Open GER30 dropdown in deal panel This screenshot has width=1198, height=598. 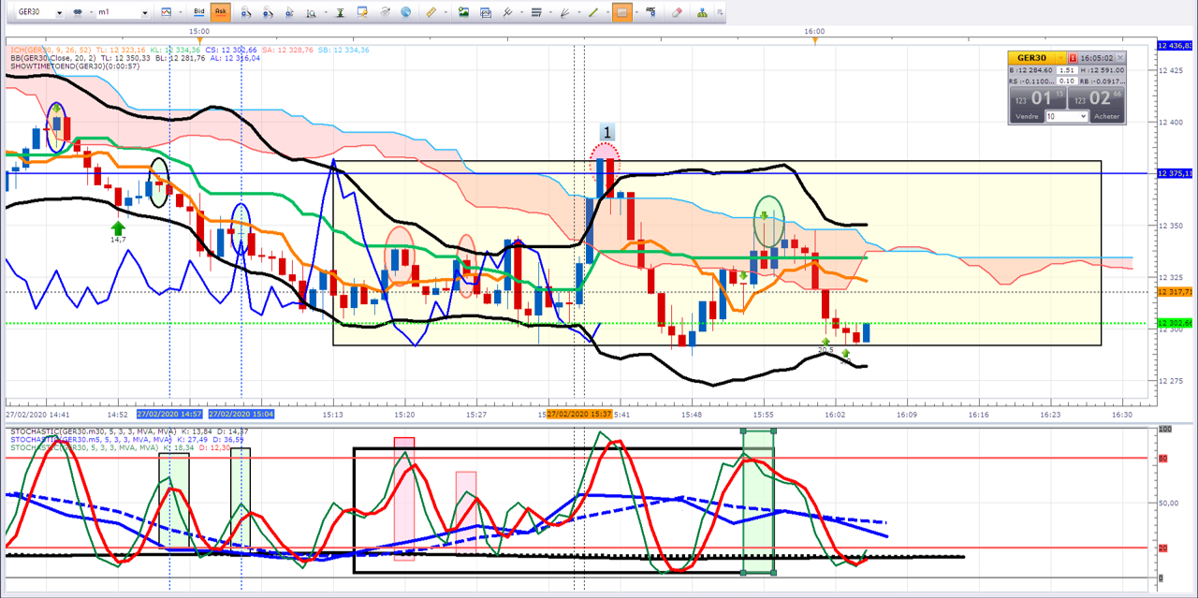pyautogui.click(x=1060, y=58)
